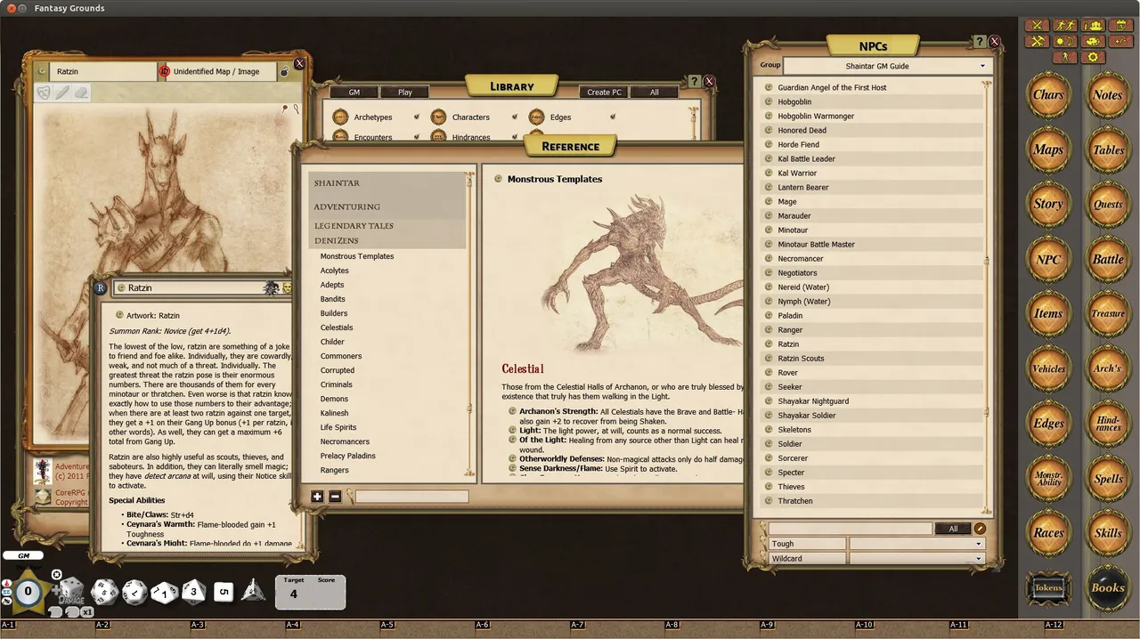This screenshot has width=1140, height=639.
Task: Open the Combat Tracker crossed-swords icon
Action: (1037, 25)
